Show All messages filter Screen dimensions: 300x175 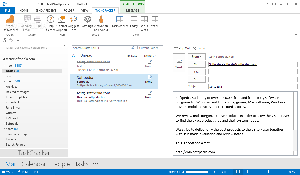point(74,55)
